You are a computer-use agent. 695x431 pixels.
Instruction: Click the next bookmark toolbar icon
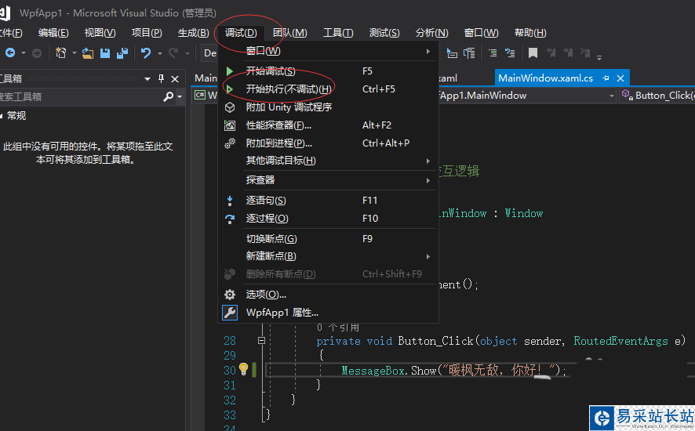[568, 53]
